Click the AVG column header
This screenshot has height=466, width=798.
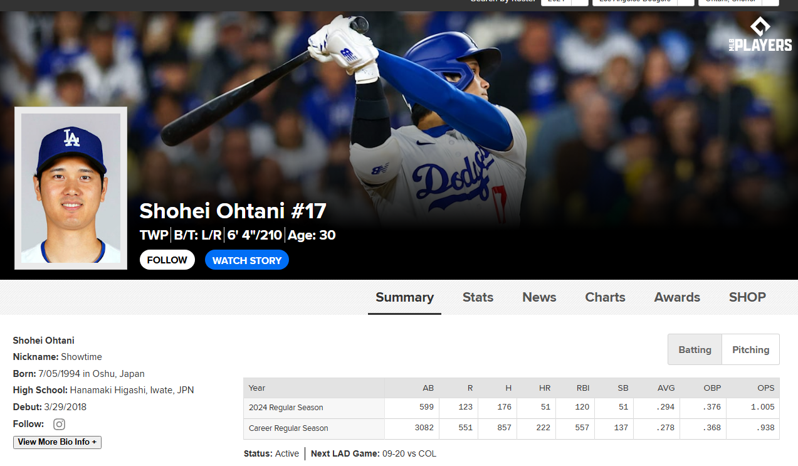tap(666, 388)
